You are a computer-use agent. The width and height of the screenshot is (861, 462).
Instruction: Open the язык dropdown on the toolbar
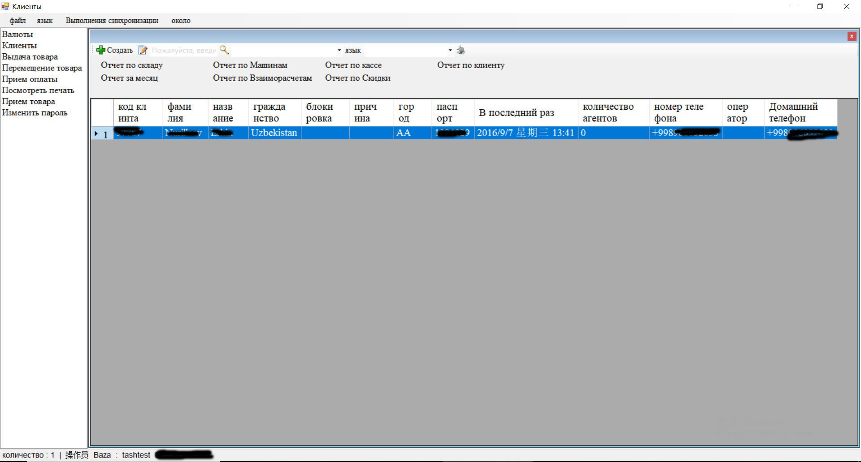pyautogui.click(x=450, y=50)
